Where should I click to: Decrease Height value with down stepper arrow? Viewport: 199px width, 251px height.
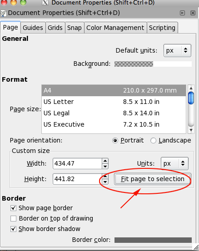tap(105, 182)
